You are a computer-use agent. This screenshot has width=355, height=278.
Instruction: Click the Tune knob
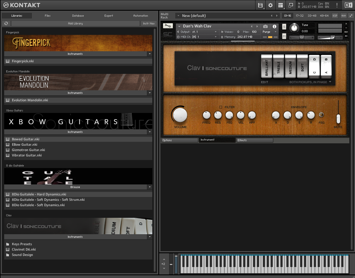(294, 28)
